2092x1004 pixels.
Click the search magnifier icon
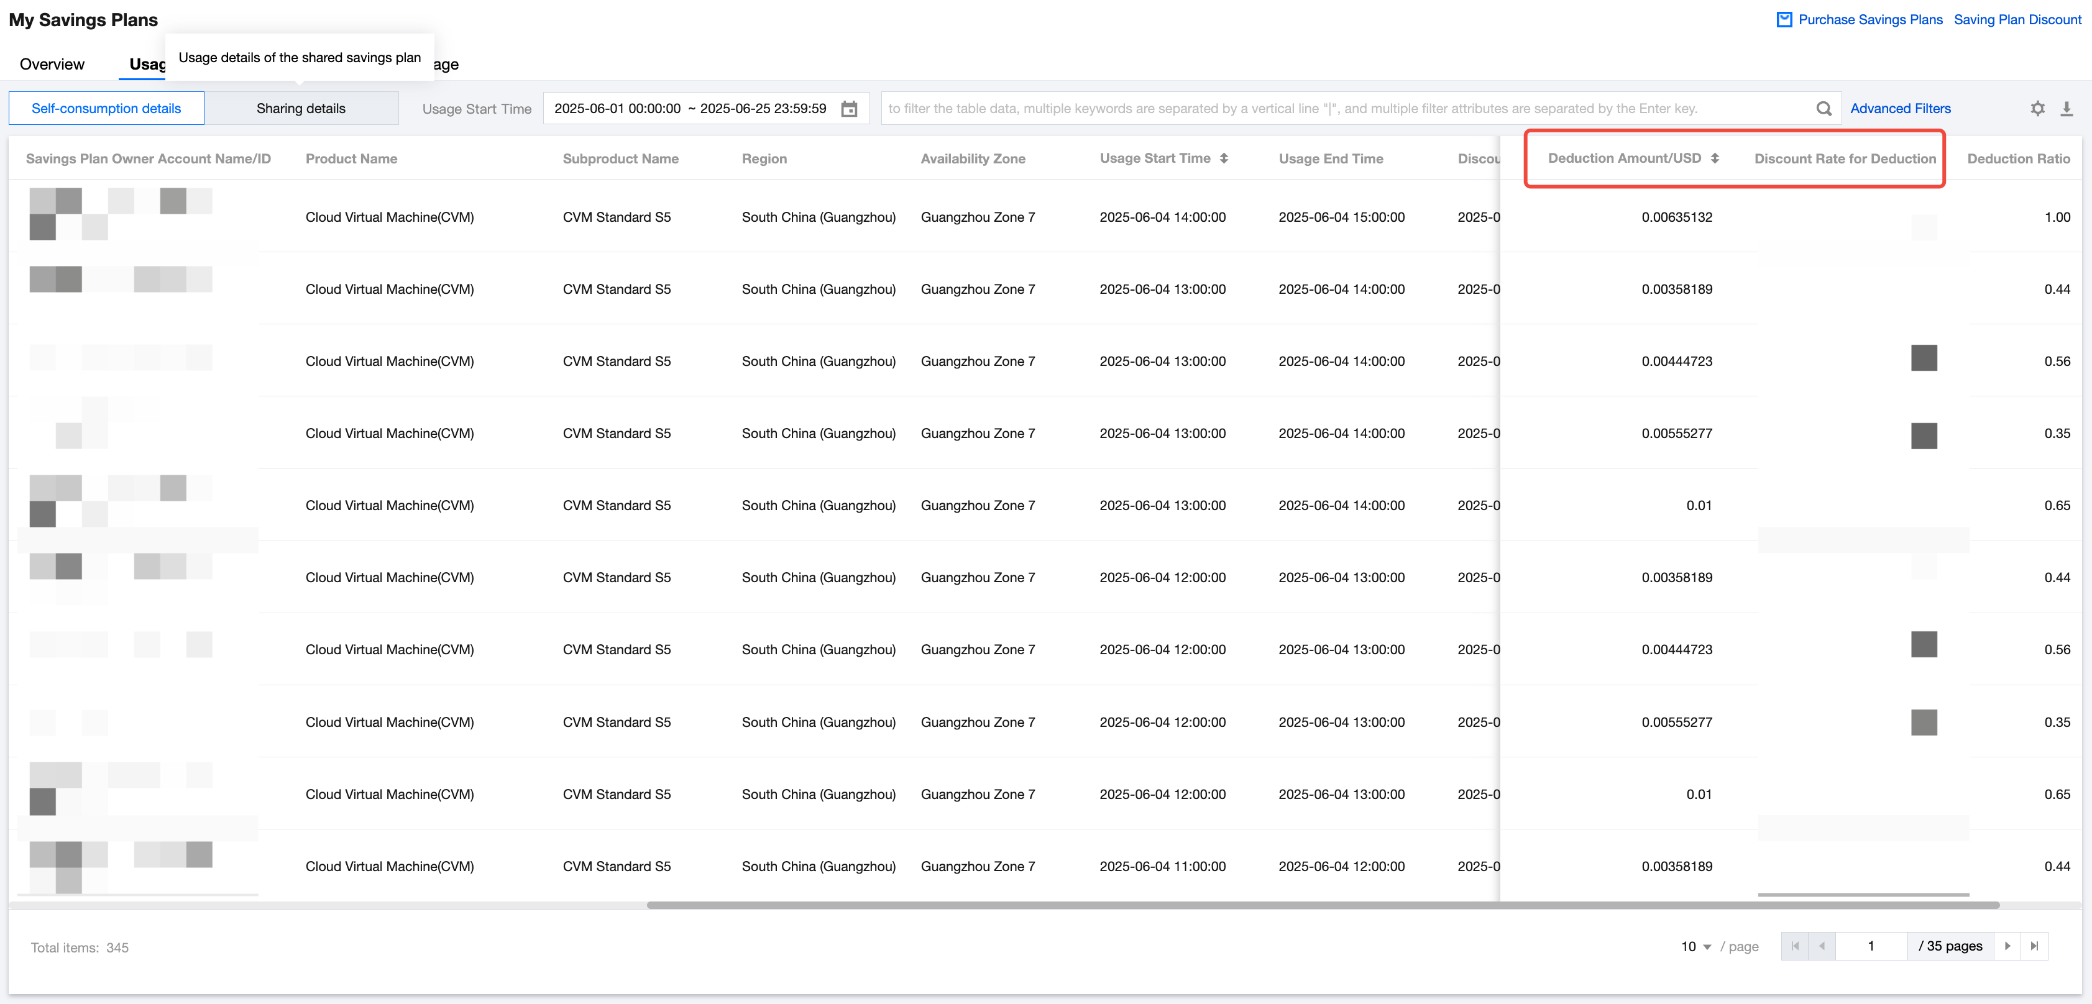[x=1823, y=109]
